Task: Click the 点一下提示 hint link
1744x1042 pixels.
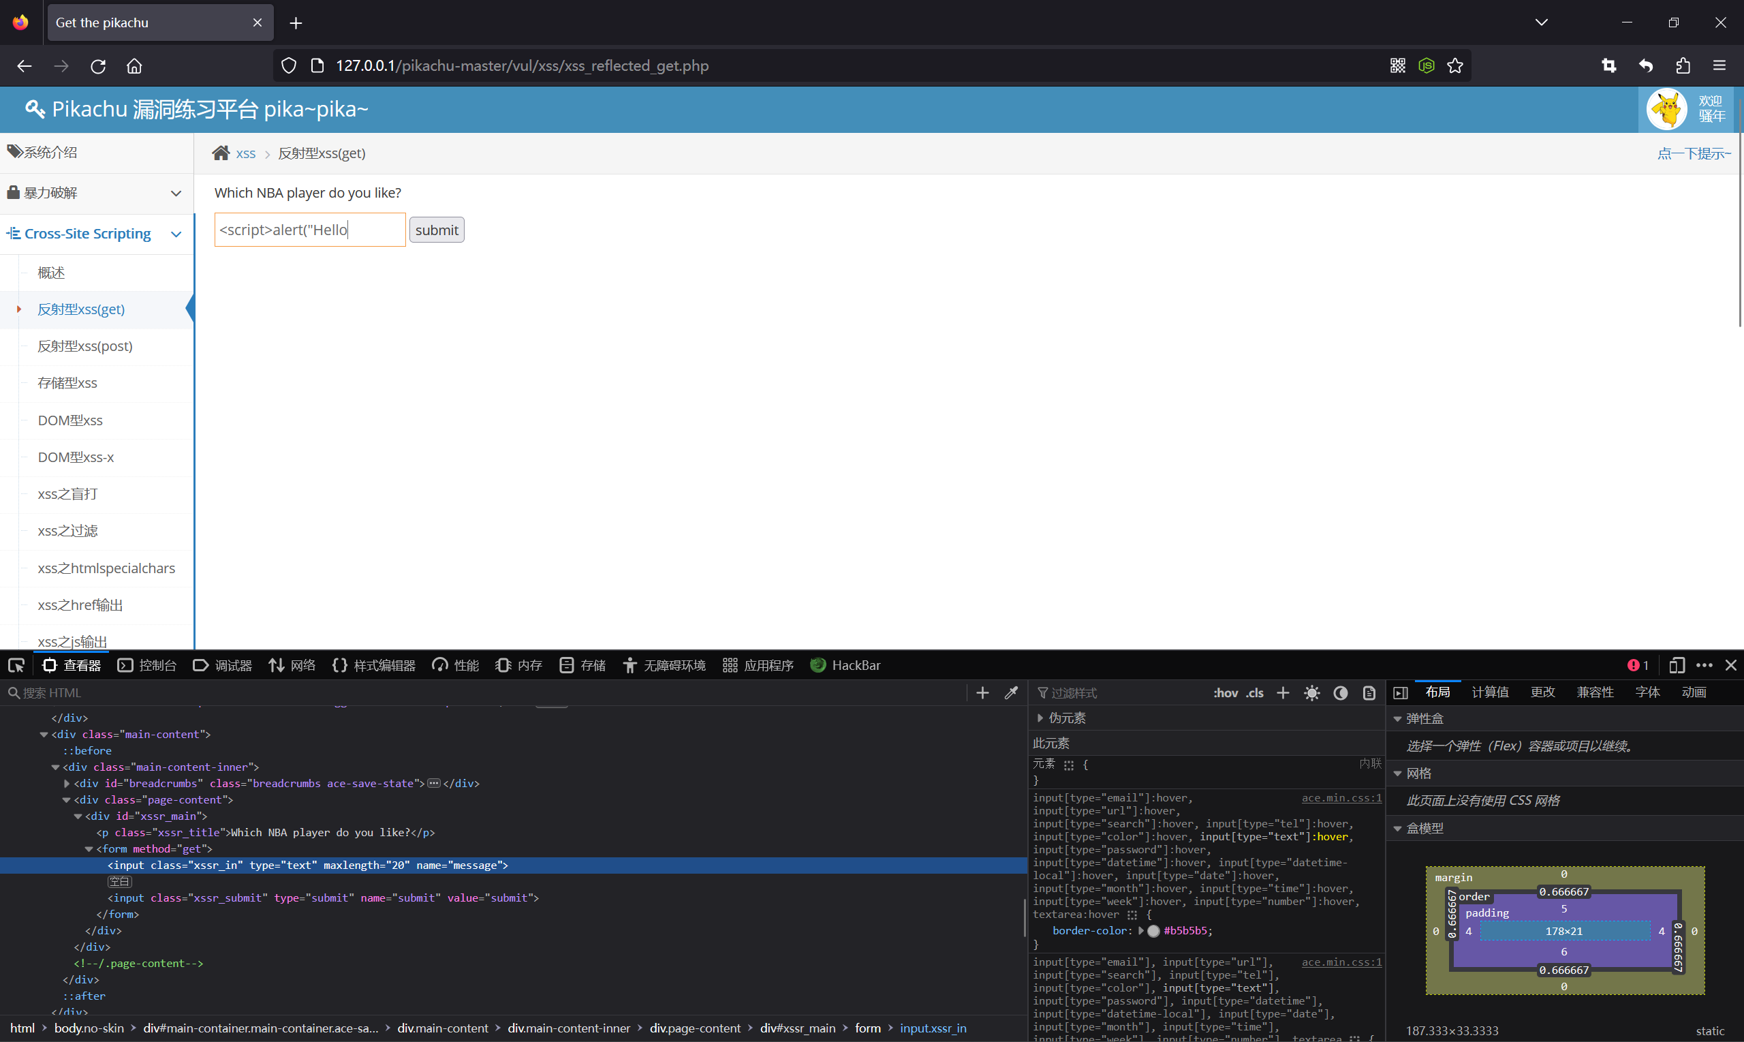Action: pos(1694,153)
